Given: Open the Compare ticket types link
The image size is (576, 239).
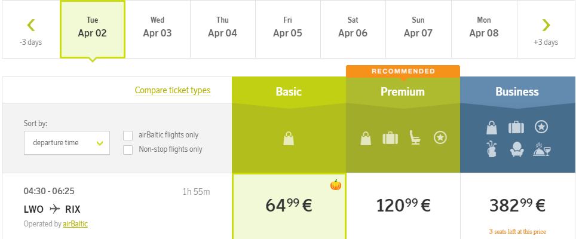Looking at the screenshot, I should click(173, 91).
